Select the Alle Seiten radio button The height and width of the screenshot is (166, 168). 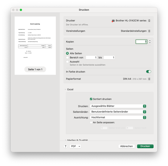(x=67, y=53)
